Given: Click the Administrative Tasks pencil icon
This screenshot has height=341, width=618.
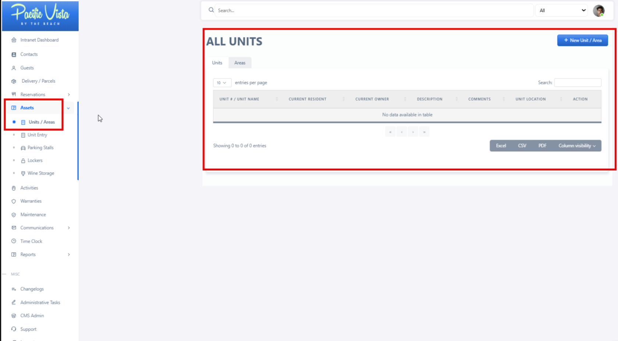Looking at the screenshot, I should tap(14, 302).
